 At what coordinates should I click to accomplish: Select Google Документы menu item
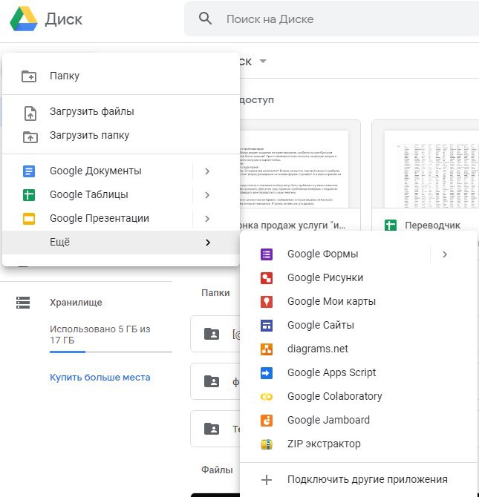(x=121, y=171)
